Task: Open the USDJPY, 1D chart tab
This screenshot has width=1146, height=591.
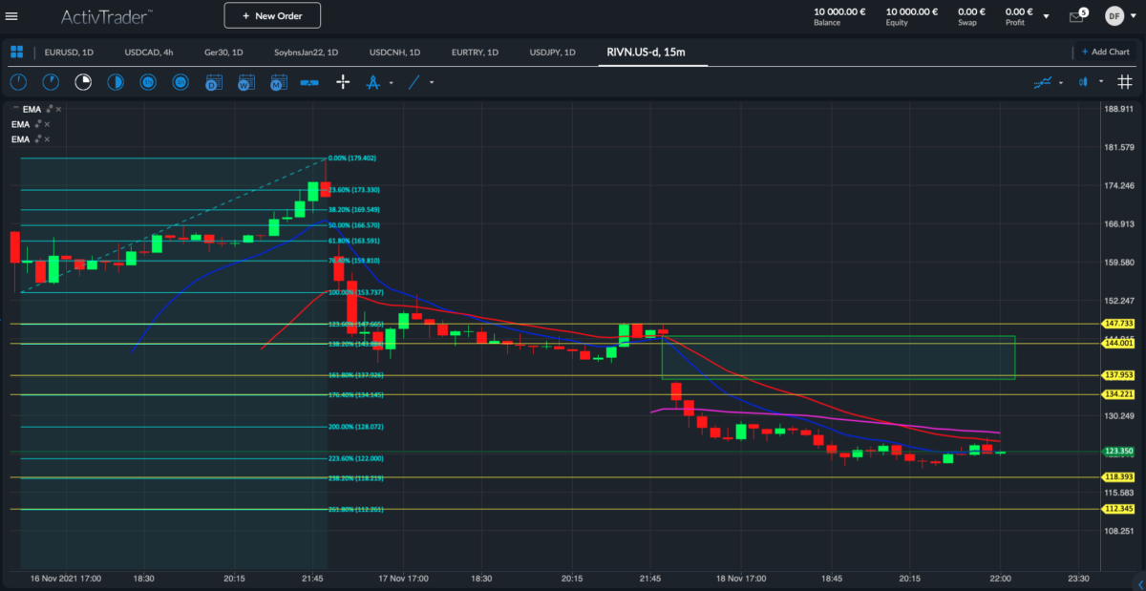Action: [552, 52]
